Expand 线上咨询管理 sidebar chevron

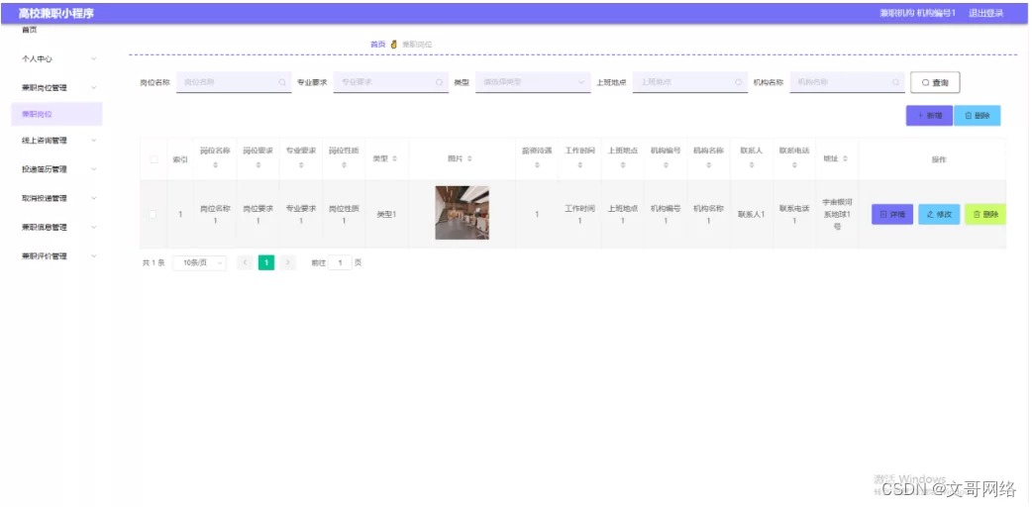pos(93,141)
